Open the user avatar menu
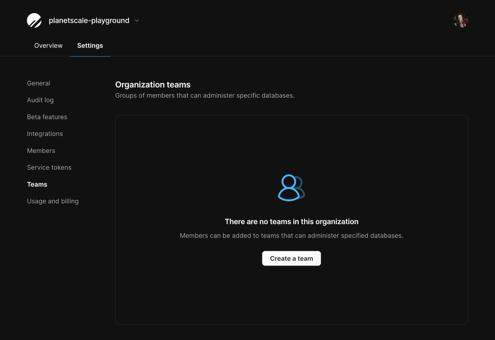The width and height of the screenshot is (495, 340). point(461,20)
